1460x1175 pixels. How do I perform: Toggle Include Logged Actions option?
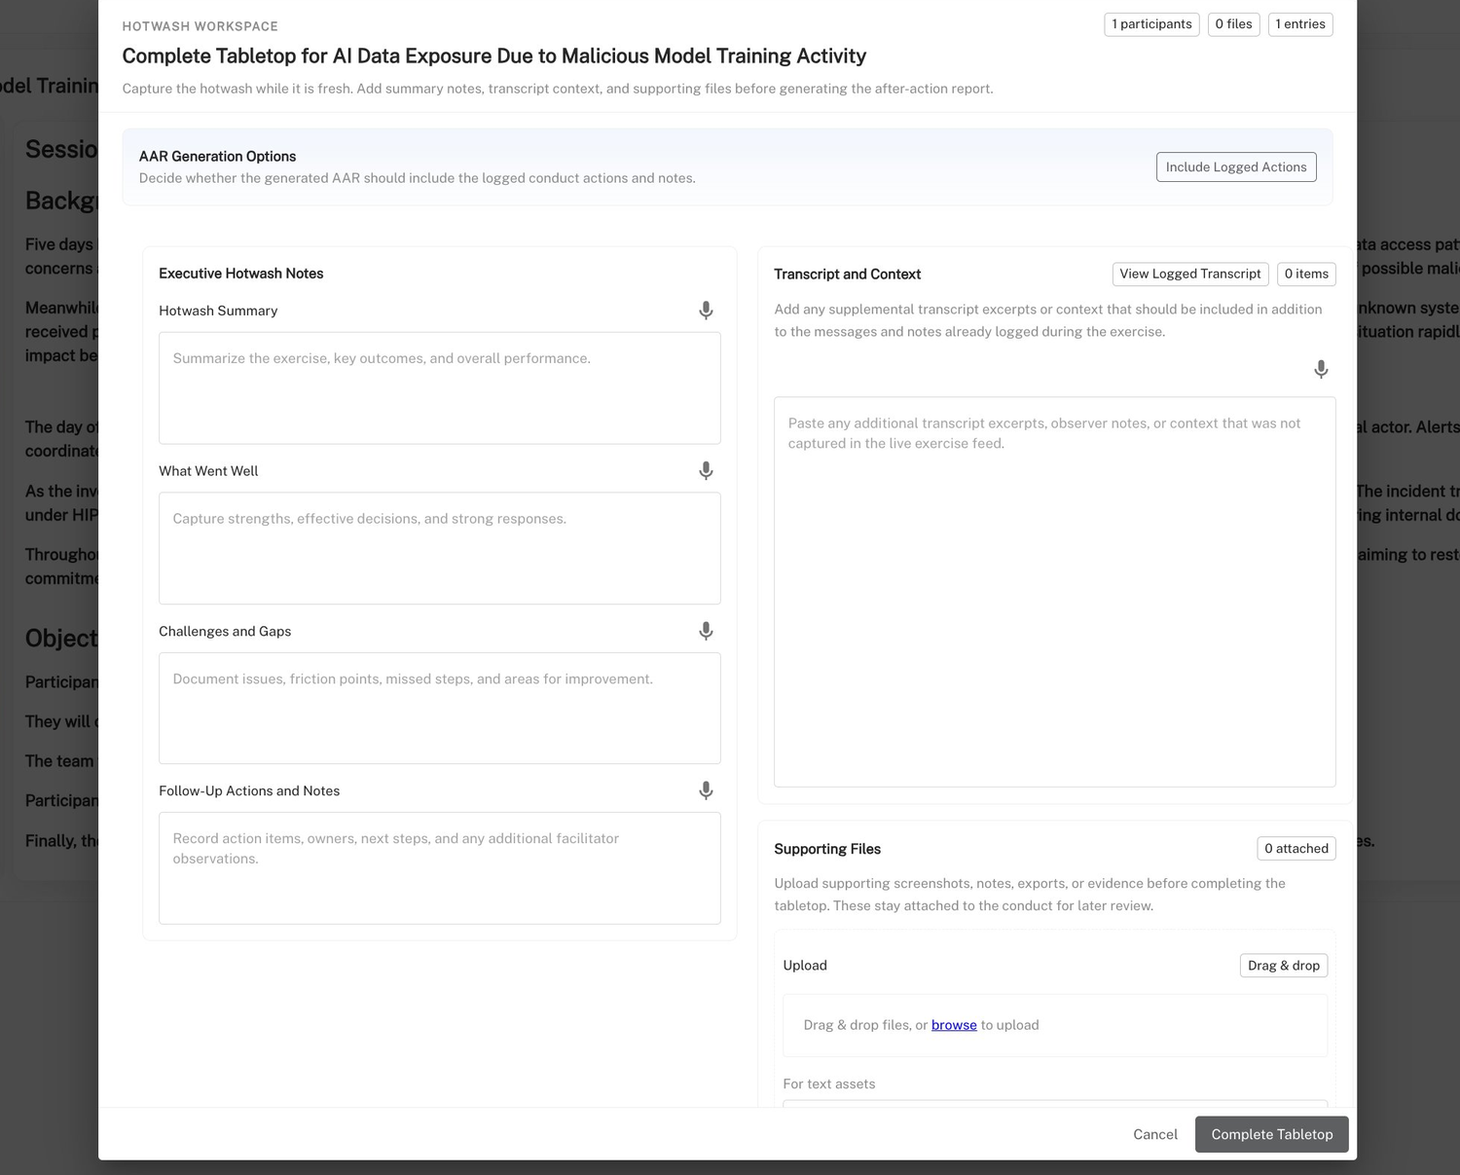point(1236,167)
